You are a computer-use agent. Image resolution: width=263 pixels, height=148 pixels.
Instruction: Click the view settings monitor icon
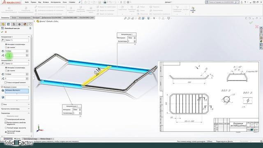click(x=168, y=18)
